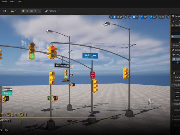Open the Location dropdown in Transform
This screenshot has height=135, width=180.
(x=177, y=89)
